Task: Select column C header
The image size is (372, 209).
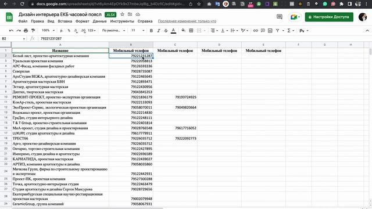Action: point(175,45)
